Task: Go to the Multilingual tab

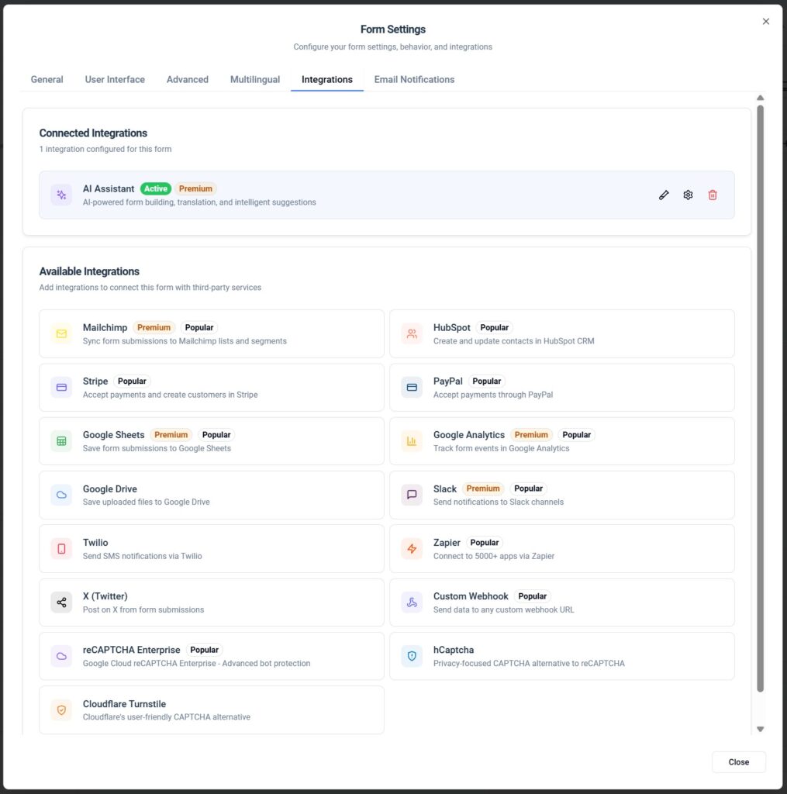Action: coord(255,79)
